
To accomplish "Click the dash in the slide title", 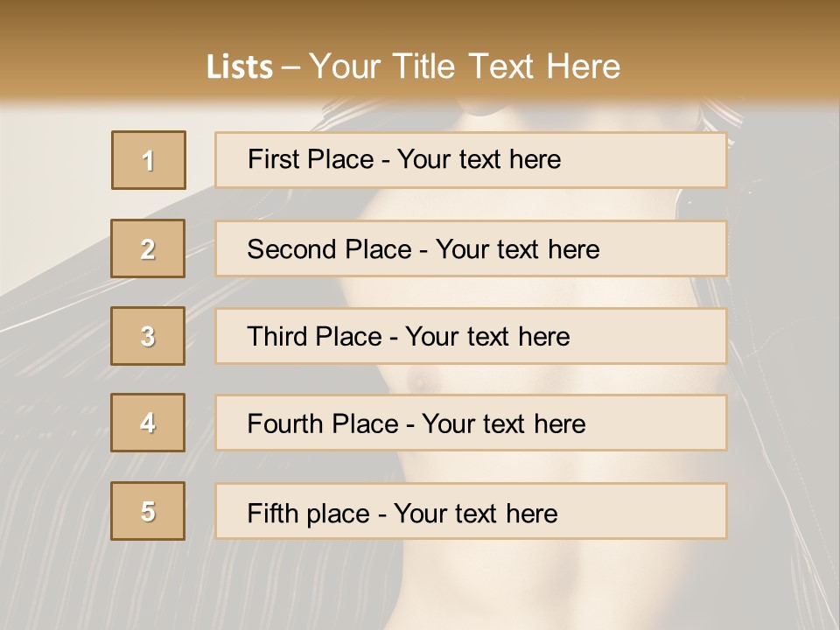I will point(290,68).
